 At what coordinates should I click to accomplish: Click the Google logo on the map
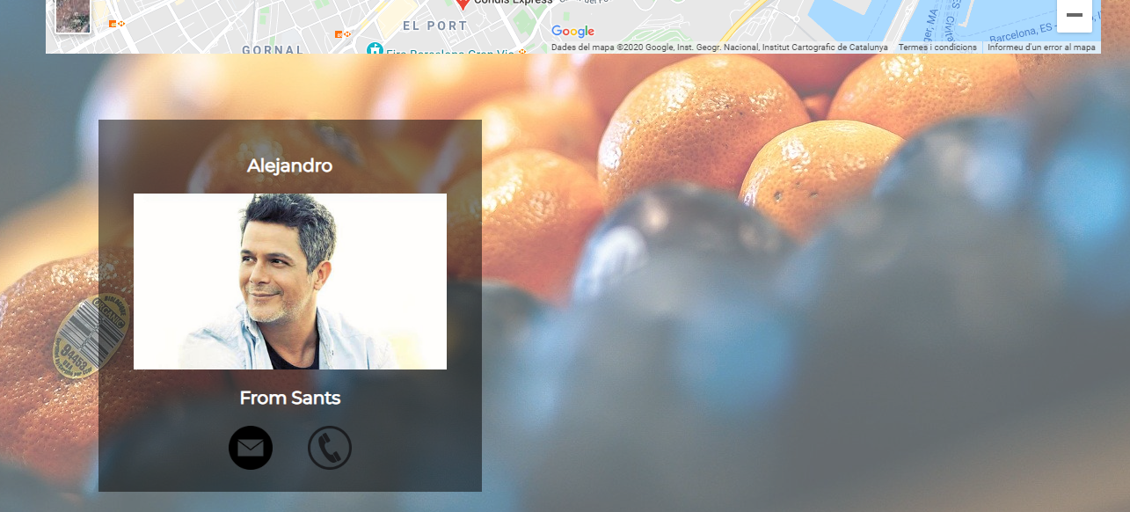point(573,32)
